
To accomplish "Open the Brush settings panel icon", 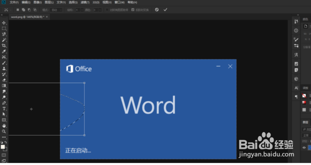I will (296, 39).
